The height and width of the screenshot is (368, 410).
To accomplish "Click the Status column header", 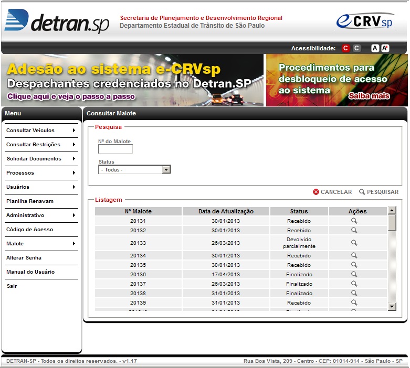I will point(299,211).
